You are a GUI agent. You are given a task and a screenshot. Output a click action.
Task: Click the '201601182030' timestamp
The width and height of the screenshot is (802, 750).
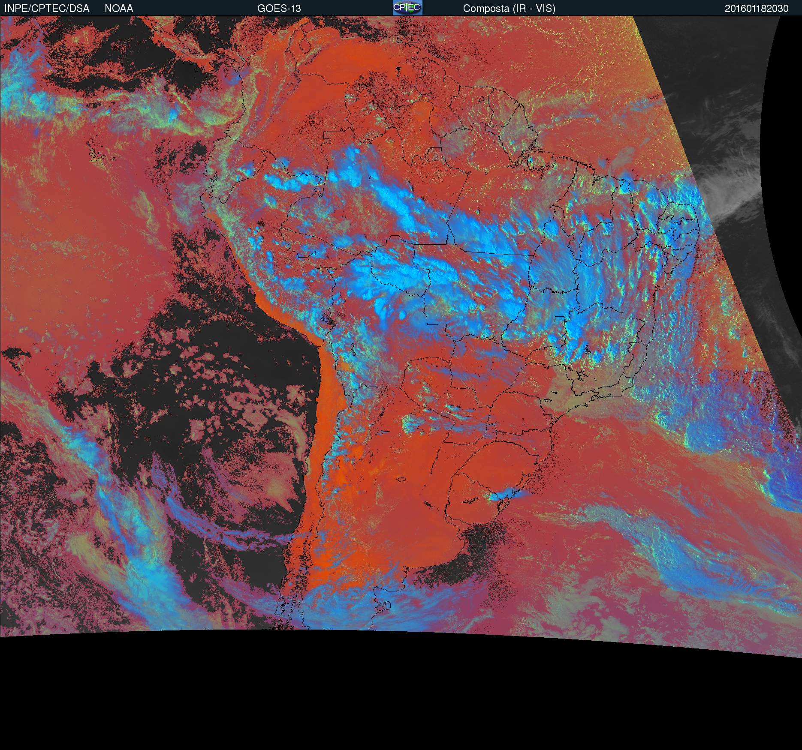point(757,9)
